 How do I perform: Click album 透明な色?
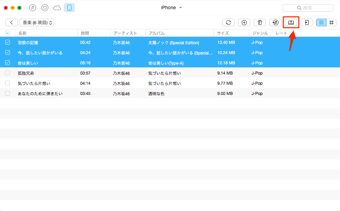coord(156,94)
